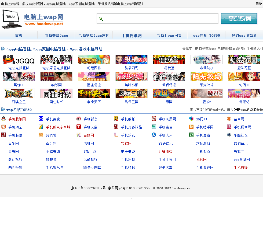Image resolution: width=263 pixels, height=240 pixels.
Task: Click the orange 58 icon
Action: click(x=41, y=135)
